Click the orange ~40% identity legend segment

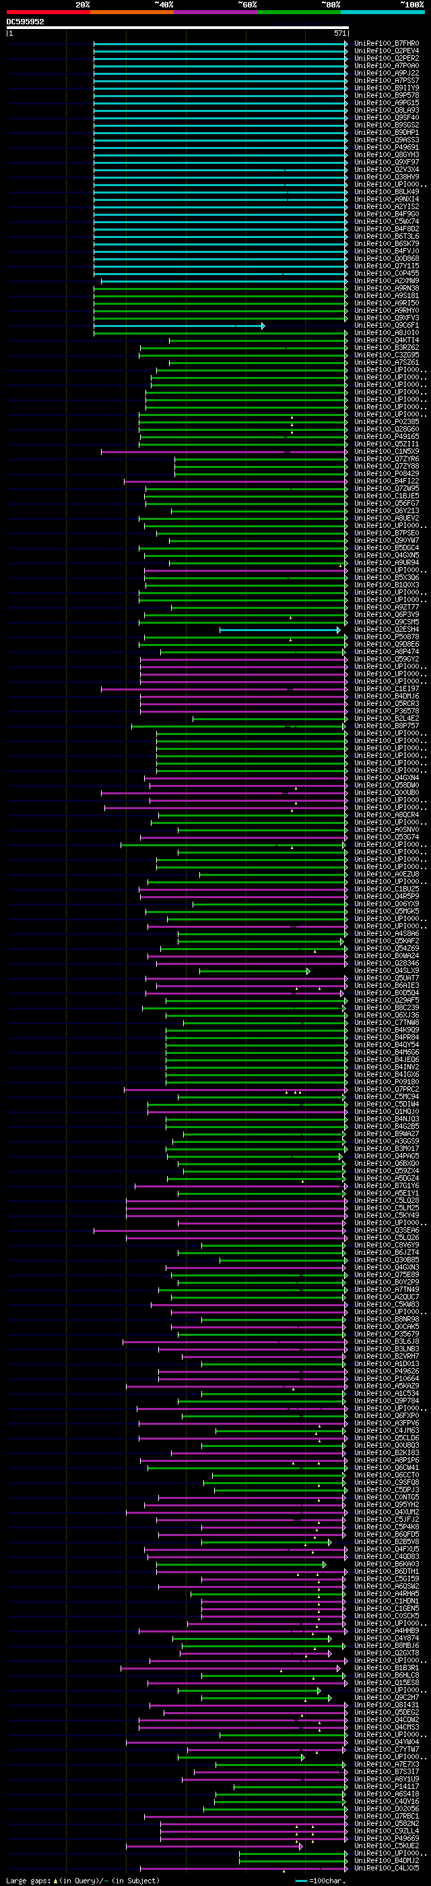click(x=132, y=11)
